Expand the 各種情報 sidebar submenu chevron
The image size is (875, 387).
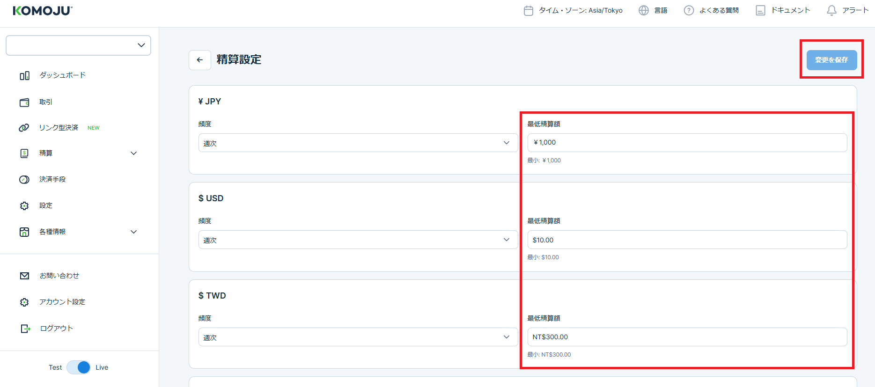[x=133, y=232]
